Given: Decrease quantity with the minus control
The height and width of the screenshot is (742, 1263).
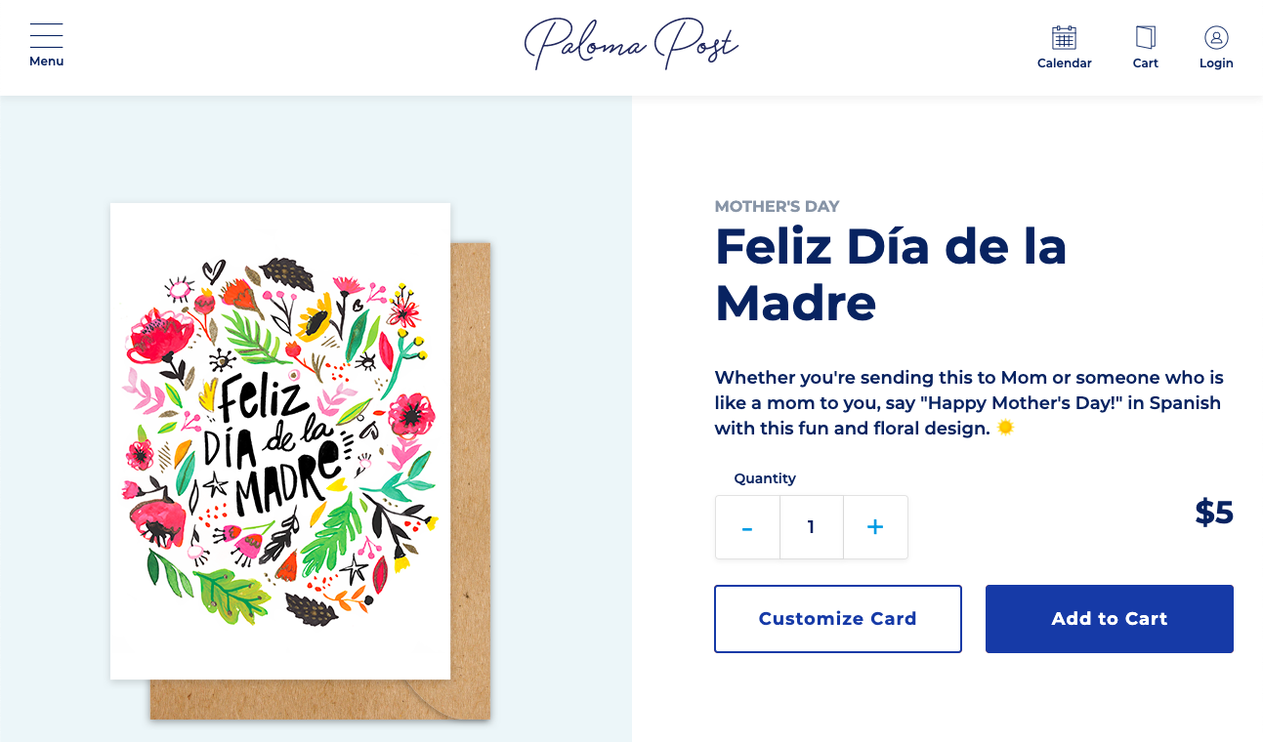Looking at the screenshot, I should 746,527.
